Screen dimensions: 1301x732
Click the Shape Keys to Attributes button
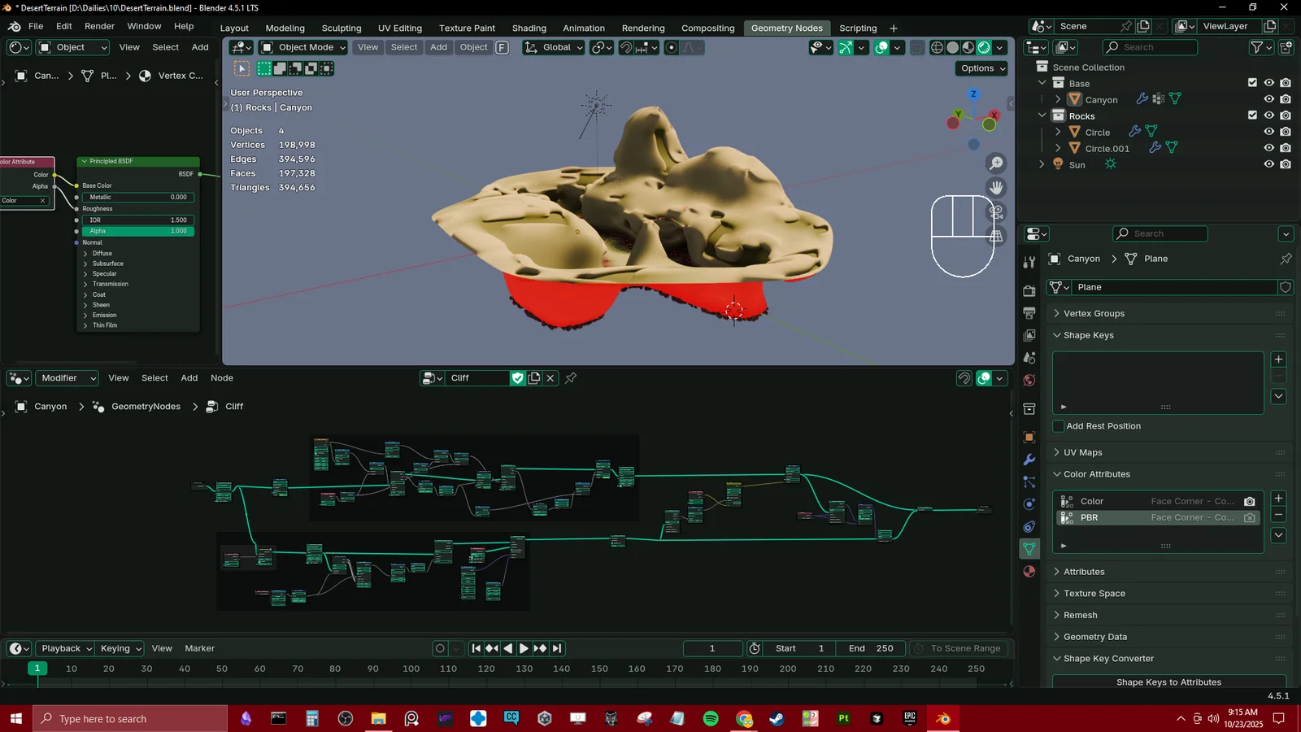(x=1168, y=682)
